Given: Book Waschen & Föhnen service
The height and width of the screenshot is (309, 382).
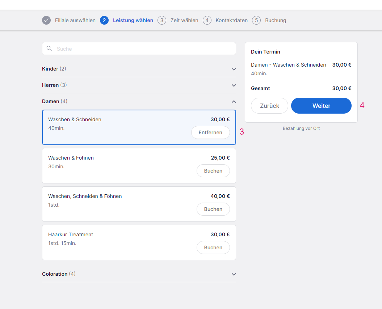Looking at the screenshot, I should coord(213,171).
